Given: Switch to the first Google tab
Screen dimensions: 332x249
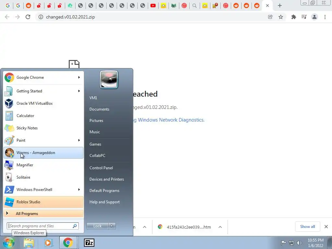Looking at the screenshot, I should pyautogui.click(x=8, y=6).
